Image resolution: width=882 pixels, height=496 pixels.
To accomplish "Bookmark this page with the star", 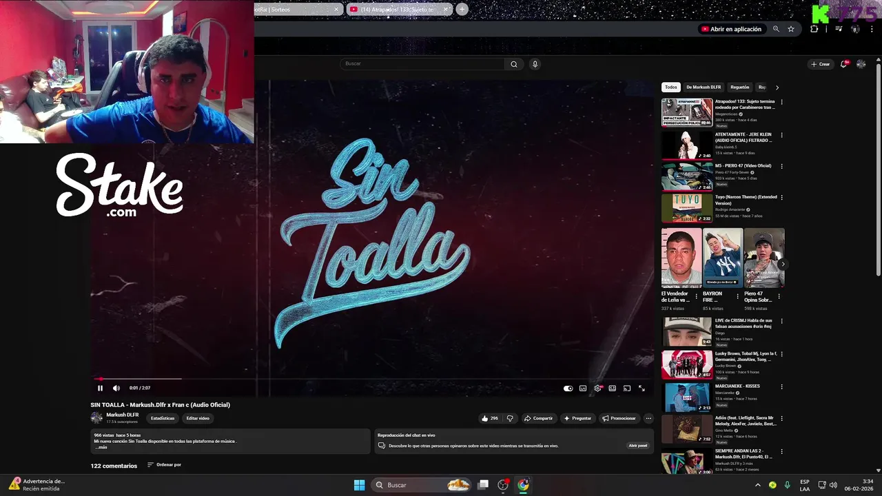I will click(x=791, y=29).
